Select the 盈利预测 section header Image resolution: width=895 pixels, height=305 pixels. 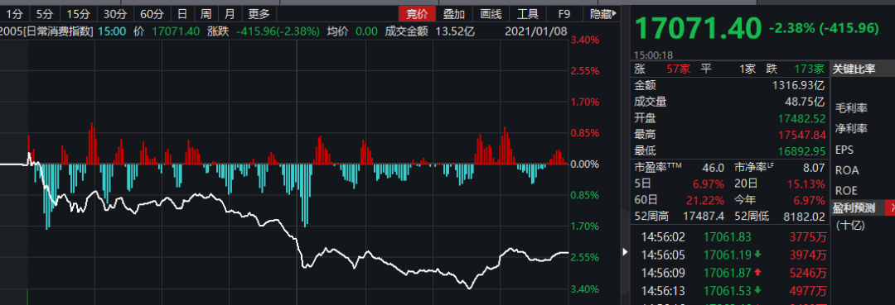tap(854, 207)
